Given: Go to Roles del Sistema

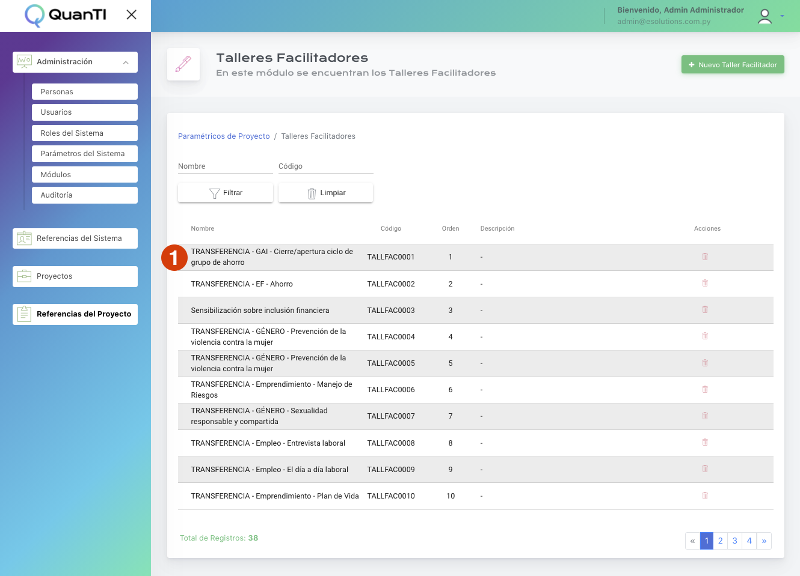Looking at the screenshot, I should coord(85,133).
